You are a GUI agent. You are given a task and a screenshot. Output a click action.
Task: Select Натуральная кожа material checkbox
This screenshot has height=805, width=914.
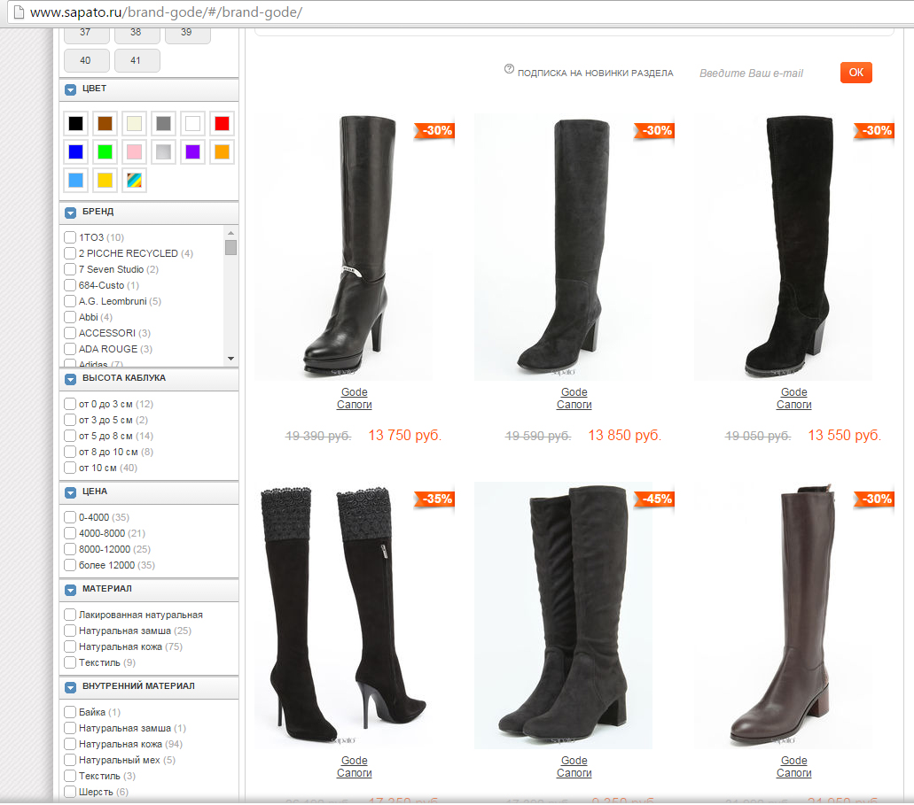pos(70,646)
